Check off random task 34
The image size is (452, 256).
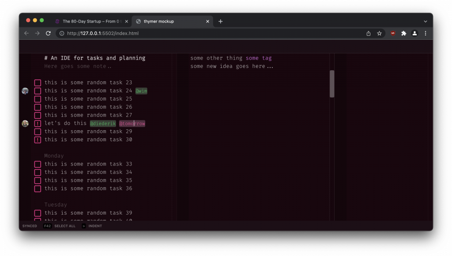(x=38, y=173)
